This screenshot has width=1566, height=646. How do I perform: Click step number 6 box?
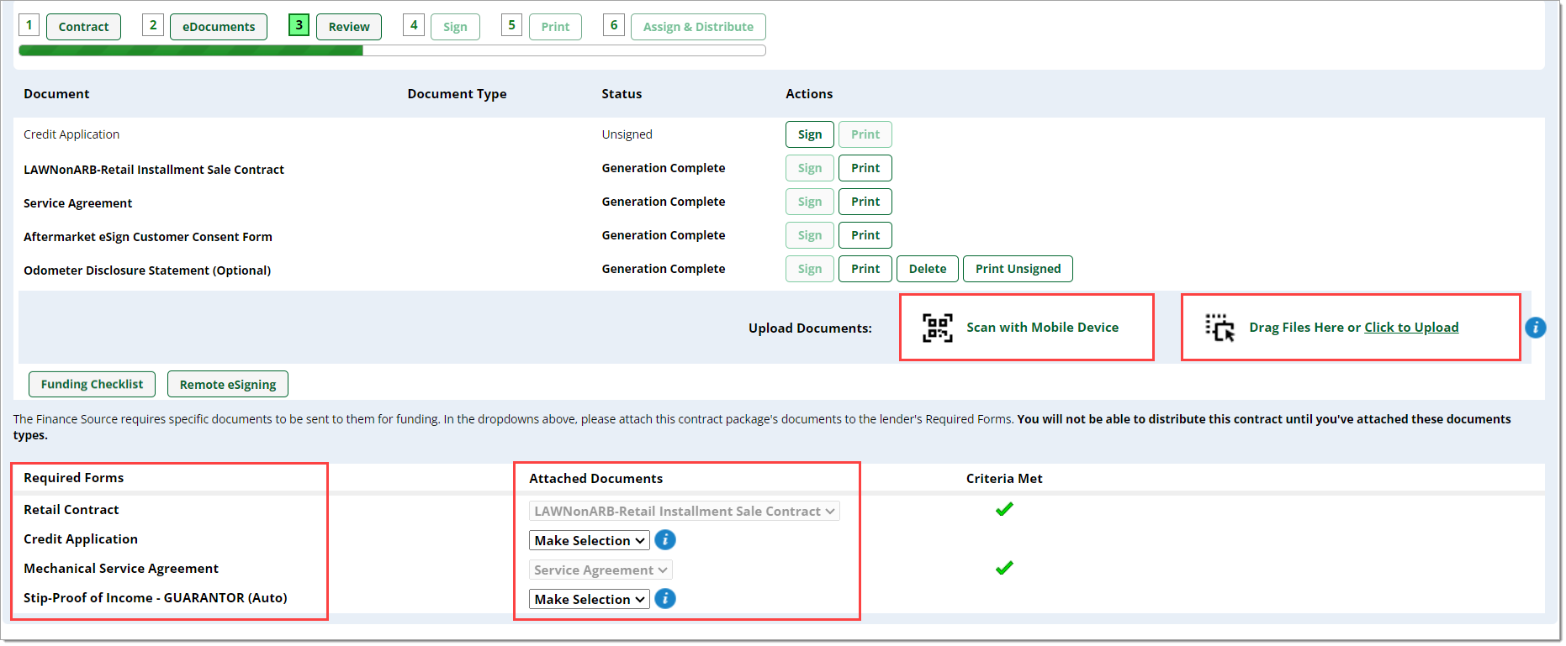[614, 25]
